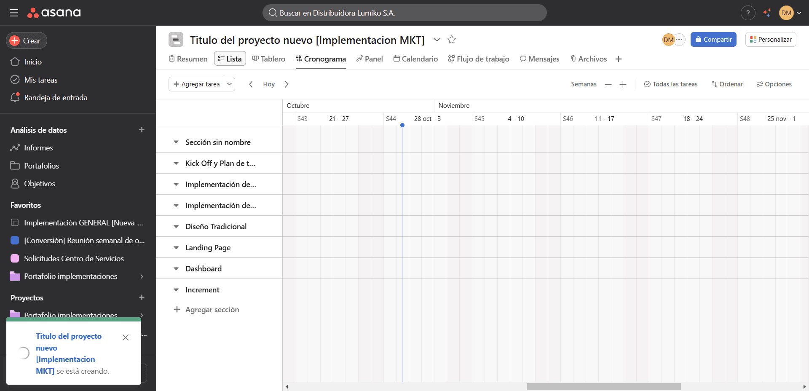
Task: Open timeline Opciones
Action: tap(774, 84)
